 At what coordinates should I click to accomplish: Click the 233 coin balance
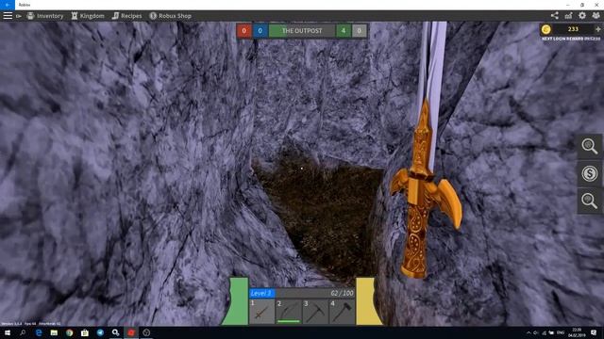point(573,29)
